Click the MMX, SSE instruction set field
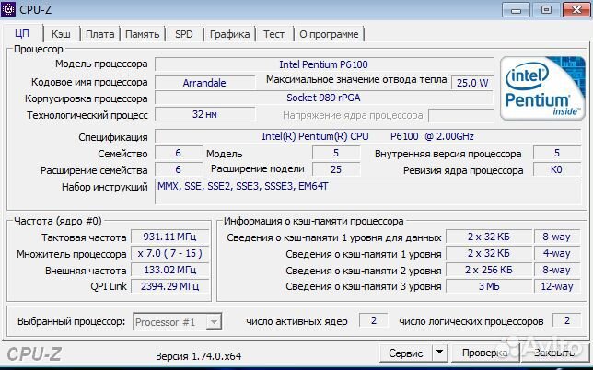The image size is (593, 370). [367, 191]
